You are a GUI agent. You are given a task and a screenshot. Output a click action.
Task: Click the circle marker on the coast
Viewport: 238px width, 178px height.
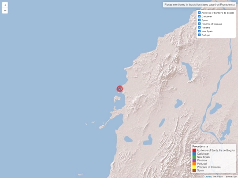pyautogui.click(x=119, y=89)
